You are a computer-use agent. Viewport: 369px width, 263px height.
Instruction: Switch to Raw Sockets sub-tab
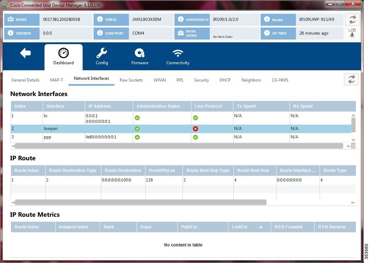131,80
